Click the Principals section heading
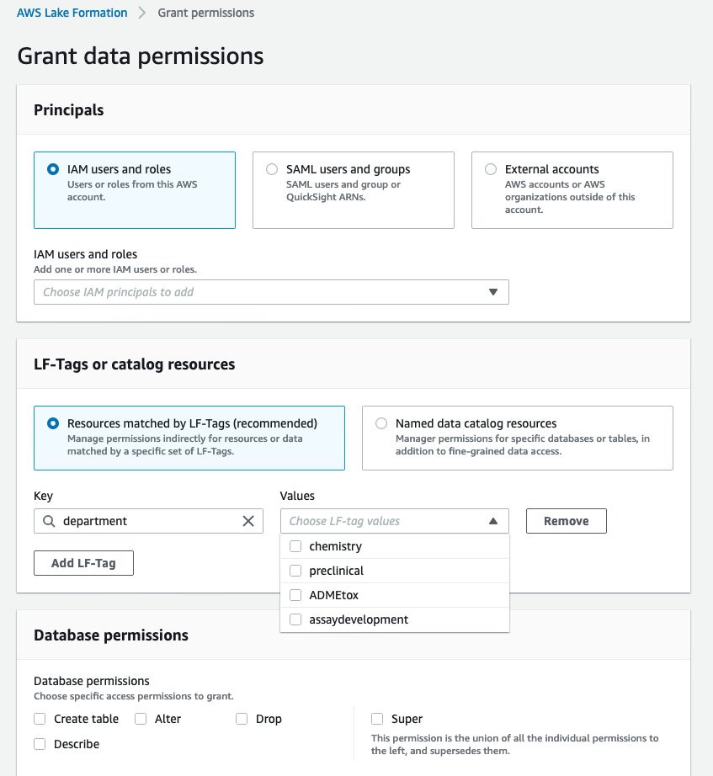713x776 pixels. coord(69,110)
